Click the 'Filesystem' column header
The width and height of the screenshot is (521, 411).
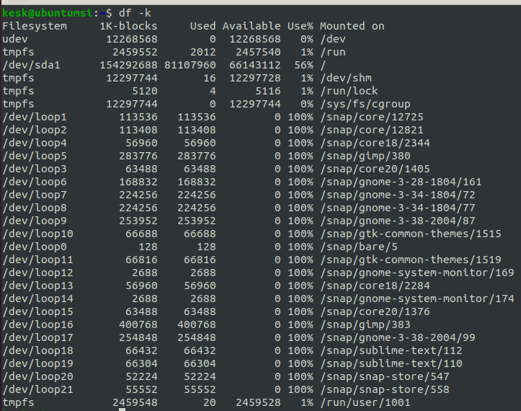pyautogui.click(x=35, y=26)
